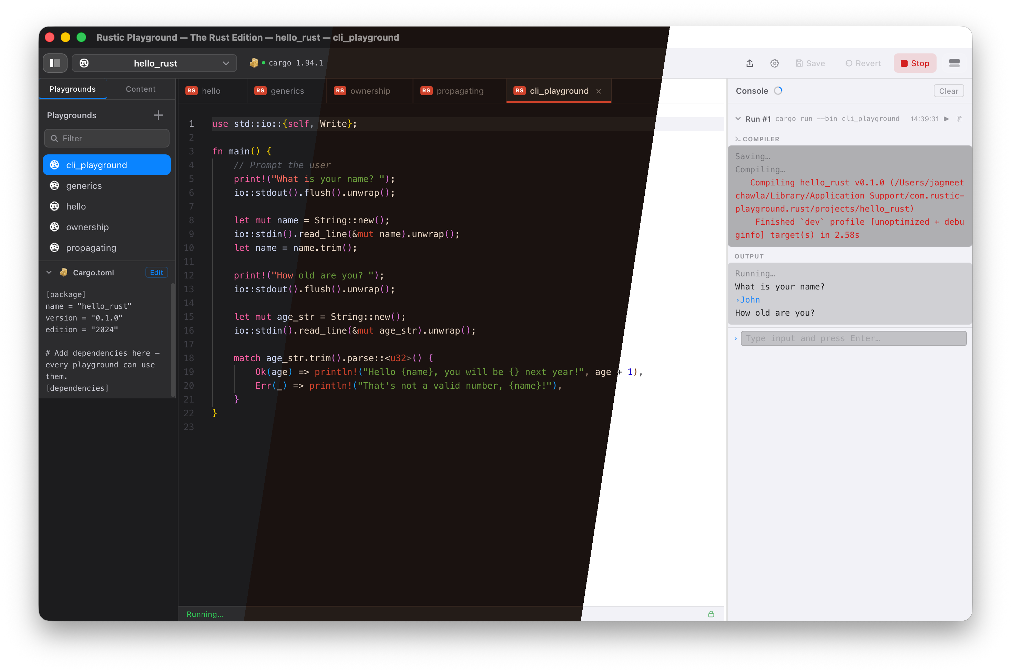Toggle the sidebar panel visibility button

pyautogui.click(x=55, y=63)
